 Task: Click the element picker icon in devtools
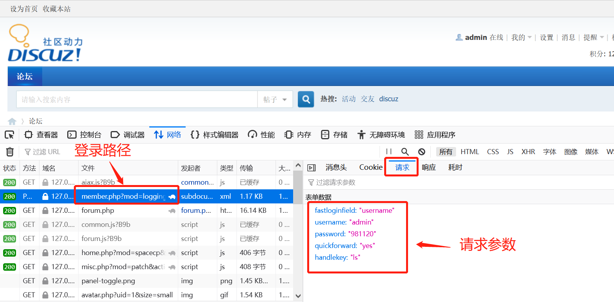[x=9, y=135]
